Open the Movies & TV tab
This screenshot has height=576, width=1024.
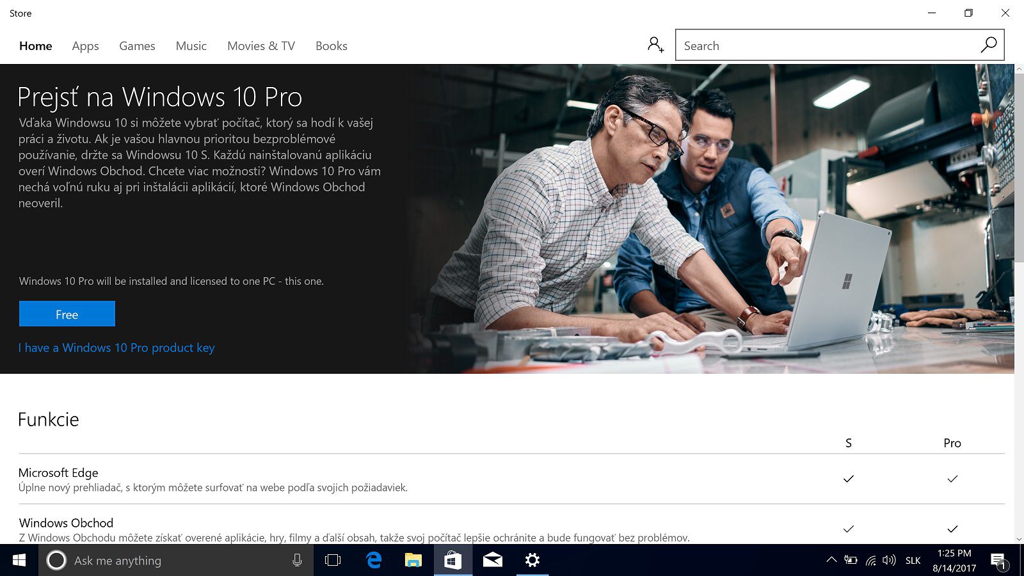(x=261, y=46)
